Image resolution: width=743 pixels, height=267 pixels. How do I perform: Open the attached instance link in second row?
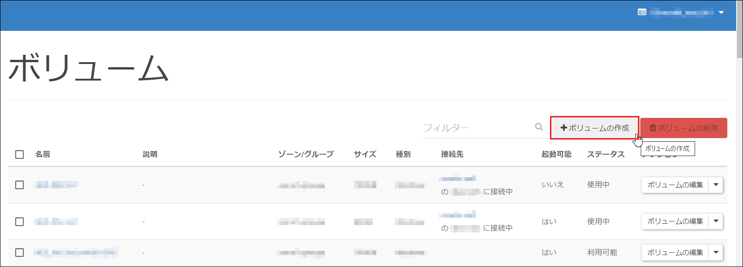(457, 215)
